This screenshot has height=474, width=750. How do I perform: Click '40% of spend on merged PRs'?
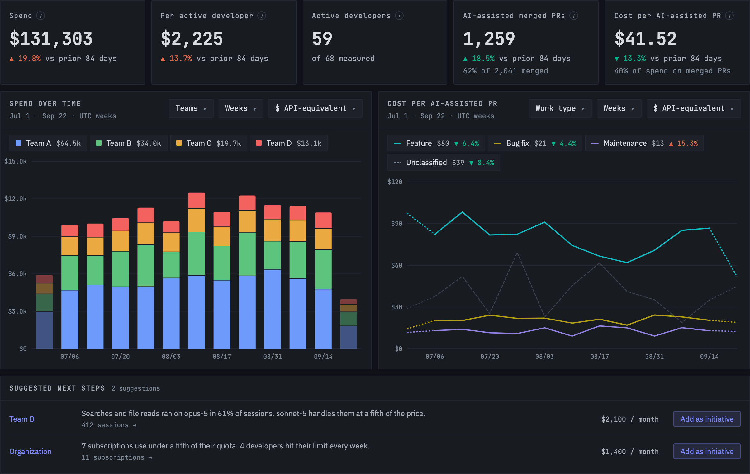[672, 71]
